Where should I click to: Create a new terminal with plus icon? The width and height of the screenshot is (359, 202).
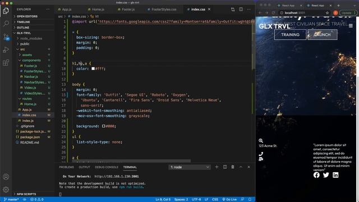[217, 167]
